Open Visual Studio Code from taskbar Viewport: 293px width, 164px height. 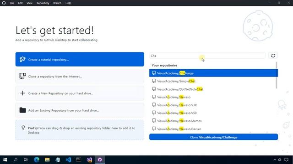68,160
